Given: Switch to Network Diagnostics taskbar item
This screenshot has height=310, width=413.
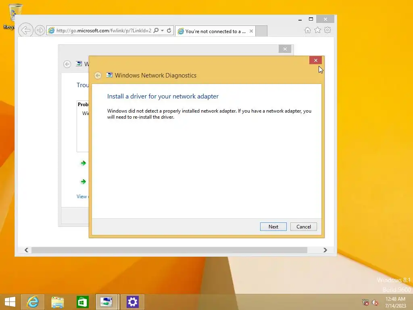Looking at the screenshot, I should [106, 302].
